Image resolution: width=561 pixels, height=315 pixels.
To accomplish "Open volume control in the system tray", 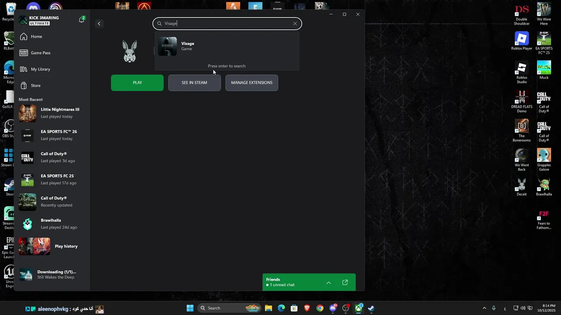I will pyautogui.click(x=523, y=308).
